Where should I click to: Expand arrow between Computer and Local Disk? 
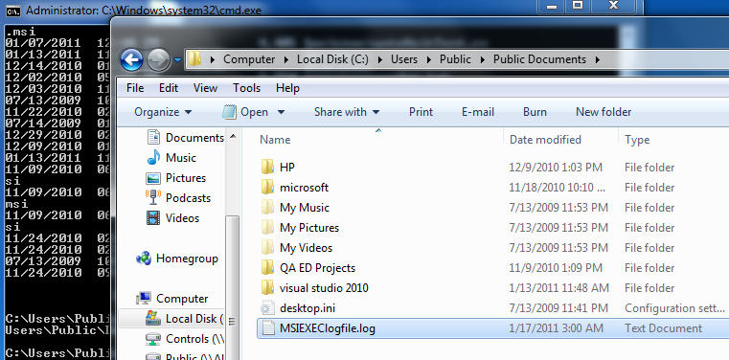point(286,60)
